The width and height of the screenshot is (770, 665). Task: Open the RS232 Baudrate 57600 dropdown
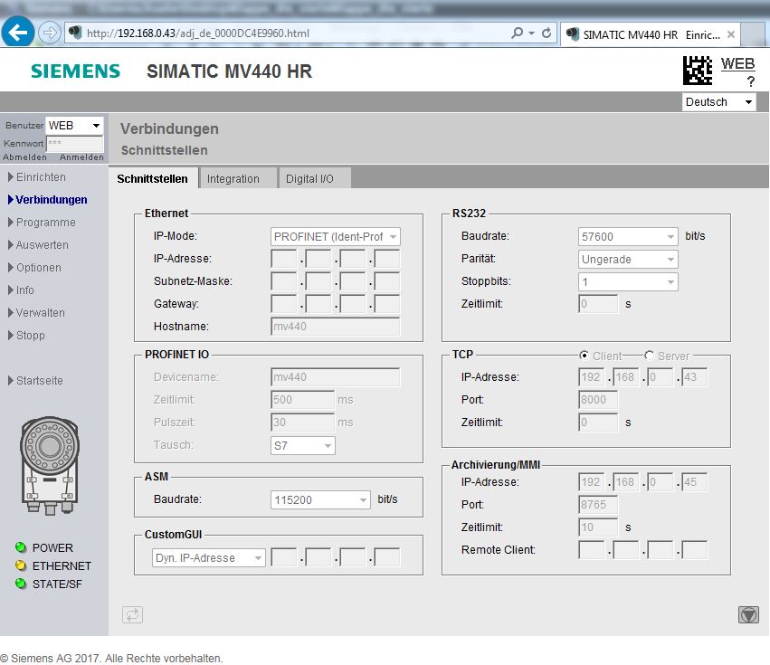point(628,236)
